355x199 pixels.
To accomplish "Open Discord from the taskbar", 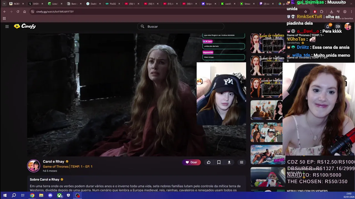I will click(x=50, y=195).
